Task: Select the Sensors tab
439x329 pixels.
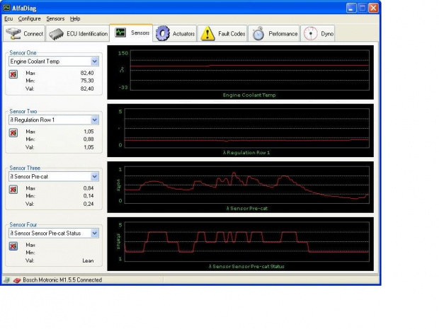Action: [x=131, y=33]
